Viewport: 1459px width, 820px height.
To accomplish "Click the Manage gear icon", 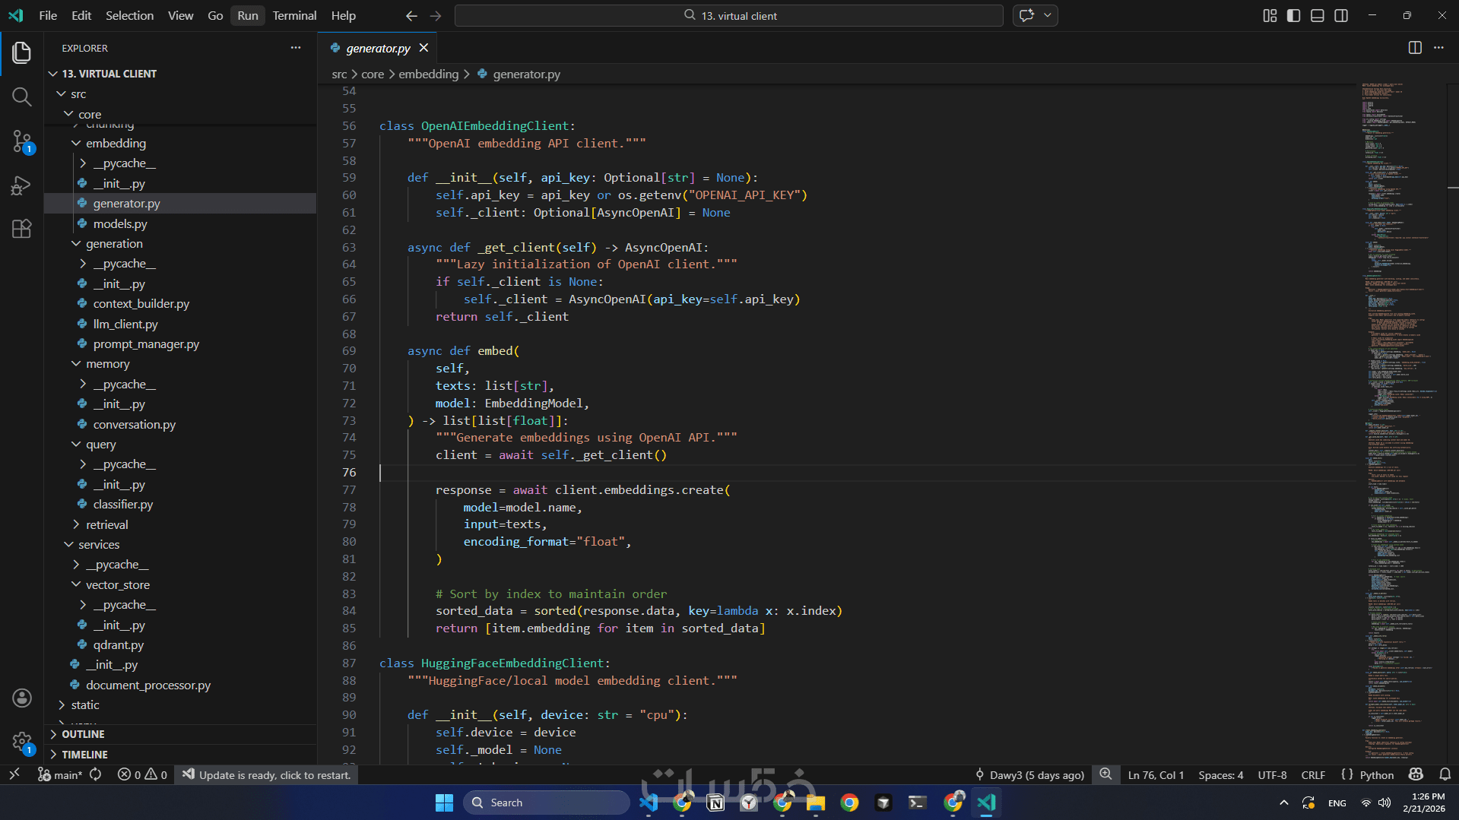I will click(x=21, y=741).
